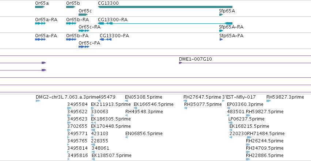Select the Or65a-RA transcript arrows
This screenshot has height=161, width=311.
coord(40,23)
